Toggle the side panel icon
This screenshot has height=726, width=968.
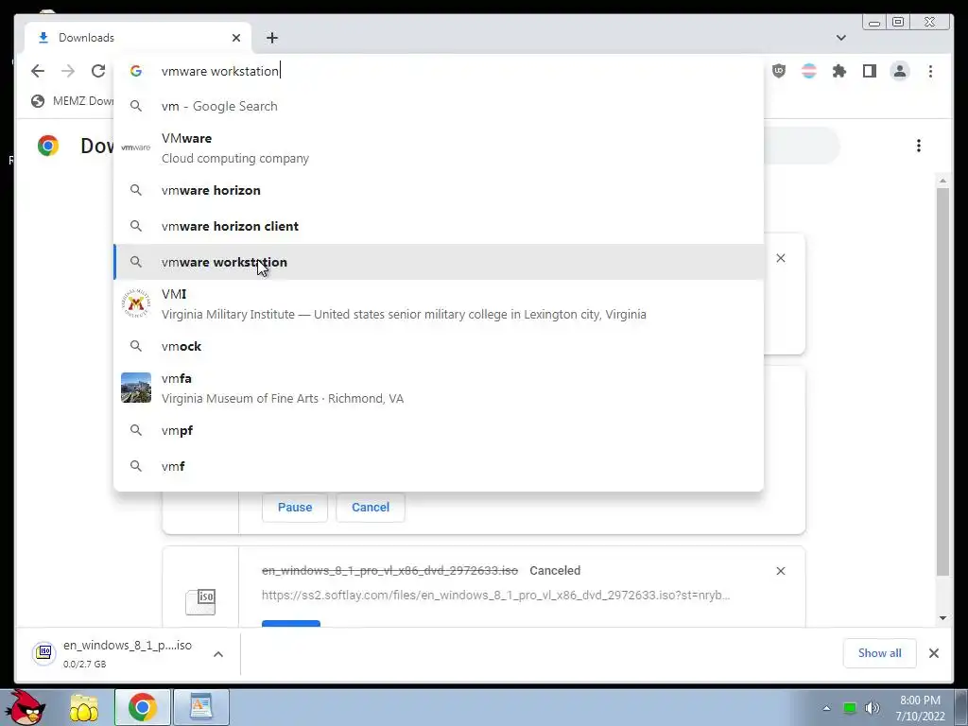[870, 71]
